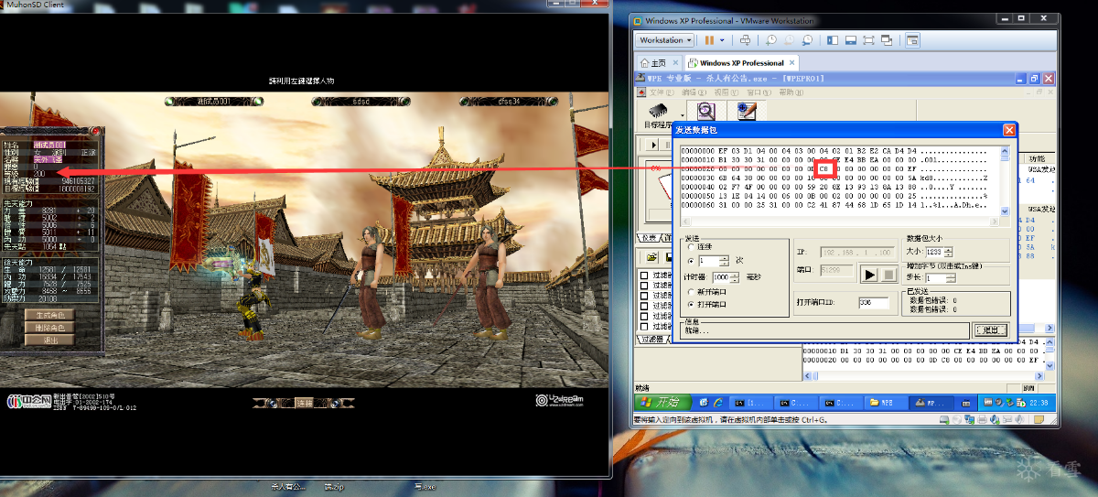Close the Windows XP Professional tab

click(x=792, y=63)
